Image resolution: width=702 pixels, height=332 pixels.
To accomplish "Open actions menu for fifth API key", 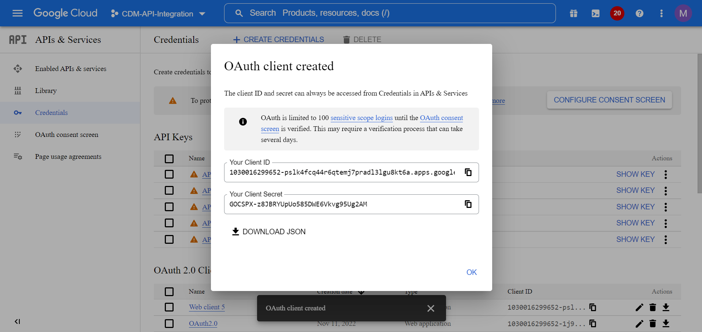I will tap(666, 239).
